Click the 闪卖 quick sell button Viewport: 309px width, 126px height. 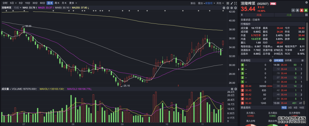[289, 15]
